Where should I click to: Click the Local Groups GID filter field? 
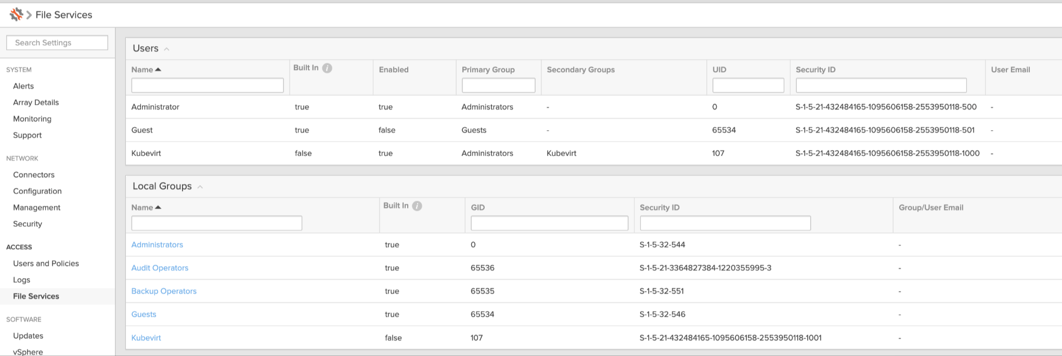pyautogui.click(x=549, y=223)
